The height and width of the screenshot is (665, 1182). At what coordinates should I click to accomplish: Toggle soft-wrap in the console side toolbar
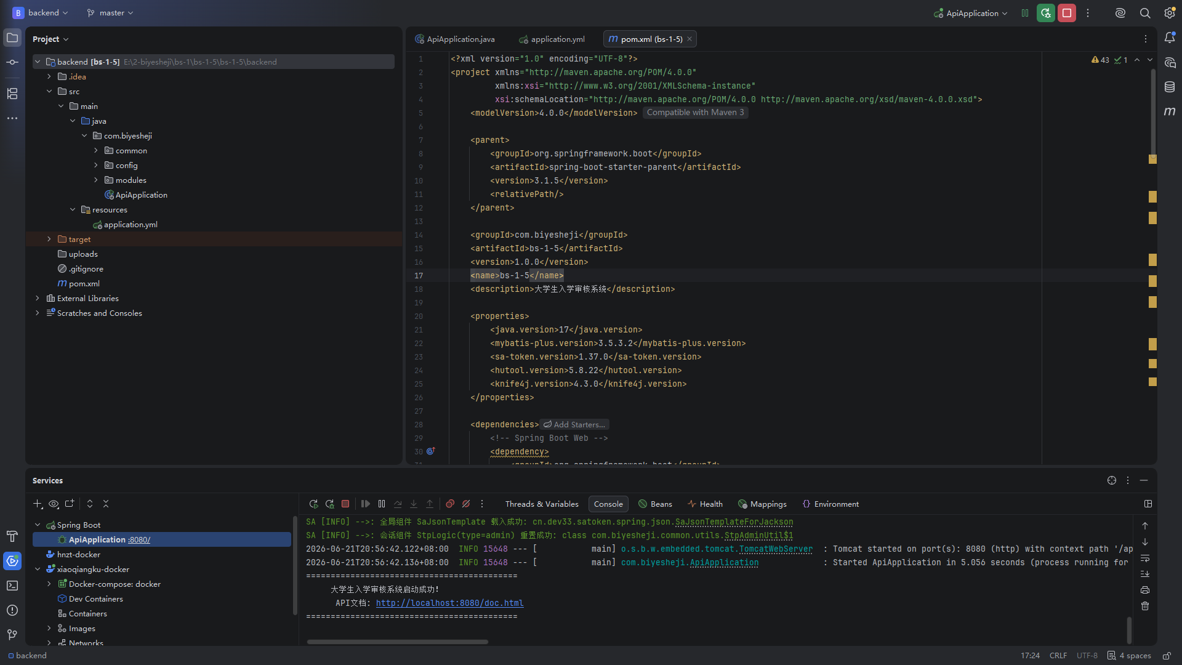(x=1145, y=558)
